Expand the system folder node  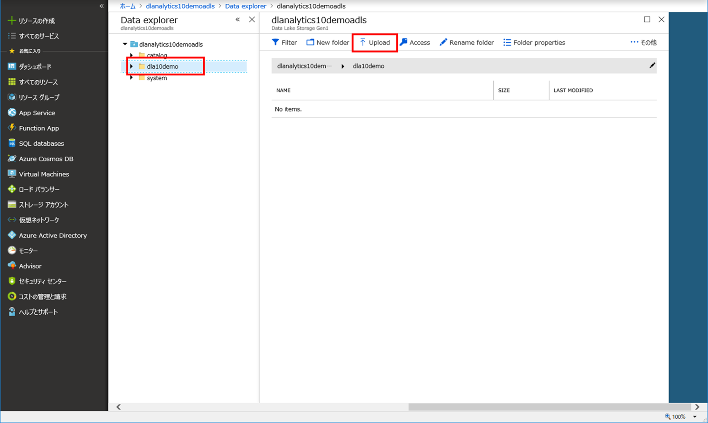(x=132, y=78)
